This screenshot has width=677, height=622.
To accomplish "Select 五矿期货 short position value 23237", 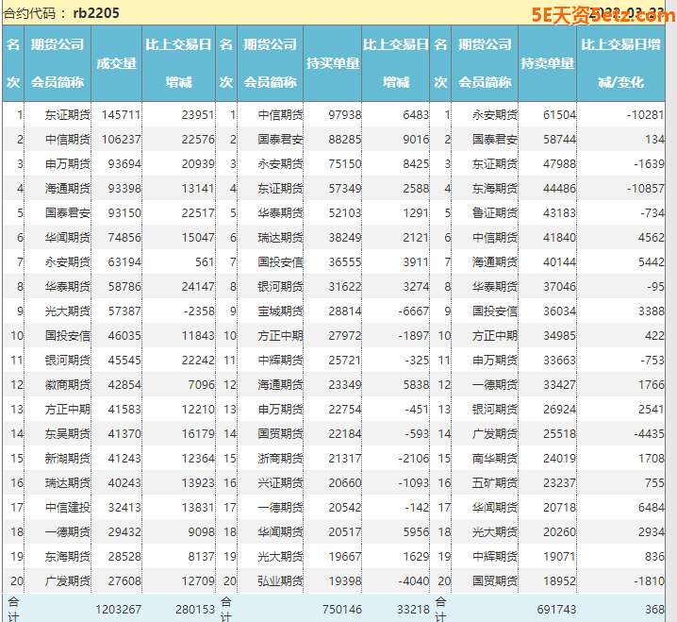I will [x=559, y=482].
